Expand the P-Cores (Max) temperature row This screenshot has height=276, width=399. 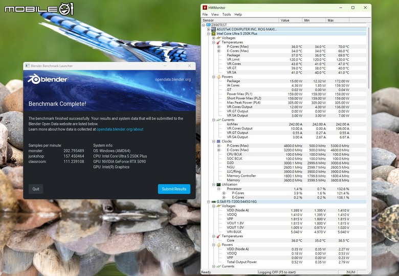point(219,47)
